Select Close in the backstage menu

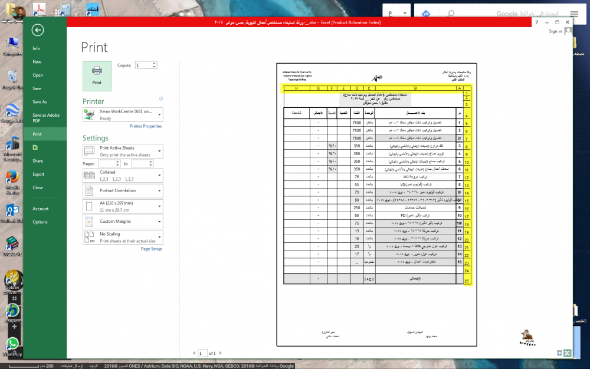pos(38,187)
